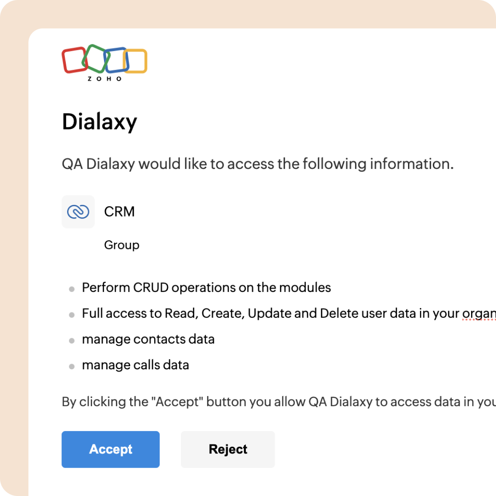
Task: Click the CRM chain-link icon
Action: point(78,212)
